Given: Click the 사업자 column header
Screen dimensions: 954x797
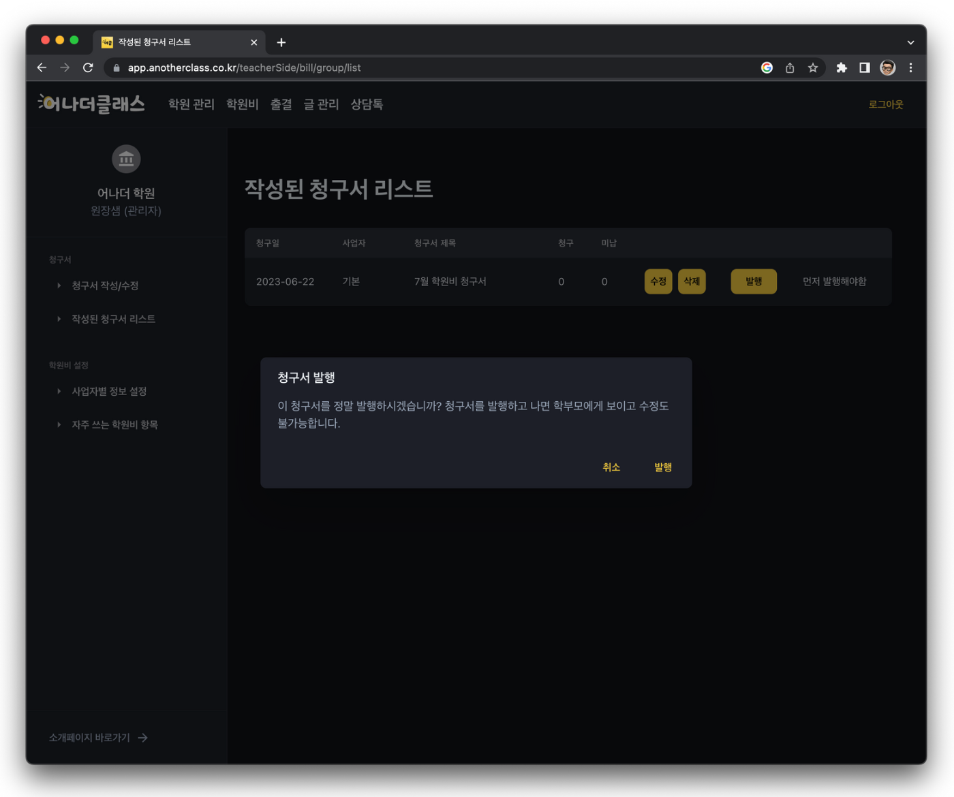Looking at the screenshot, I should 354,243.
